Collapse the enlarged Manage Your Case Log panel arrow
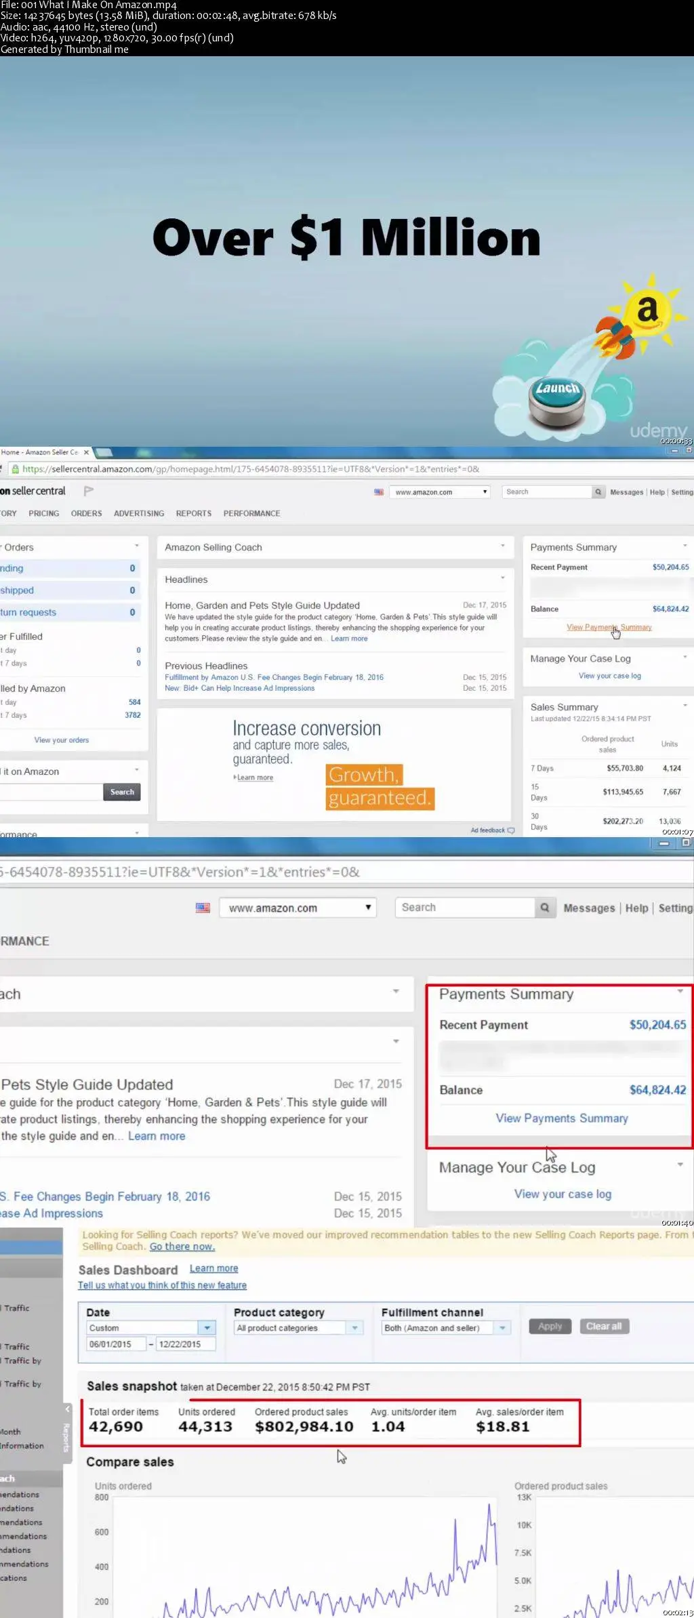Image resolution: width=694 pixels, height=1618 pixels. (x=680, y=1165)
